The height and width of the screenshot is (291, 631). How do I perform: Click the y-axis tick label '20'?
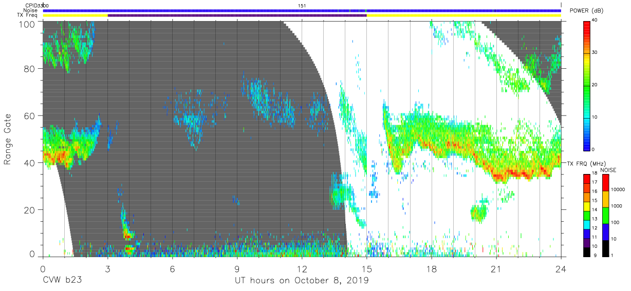[29, 210]
